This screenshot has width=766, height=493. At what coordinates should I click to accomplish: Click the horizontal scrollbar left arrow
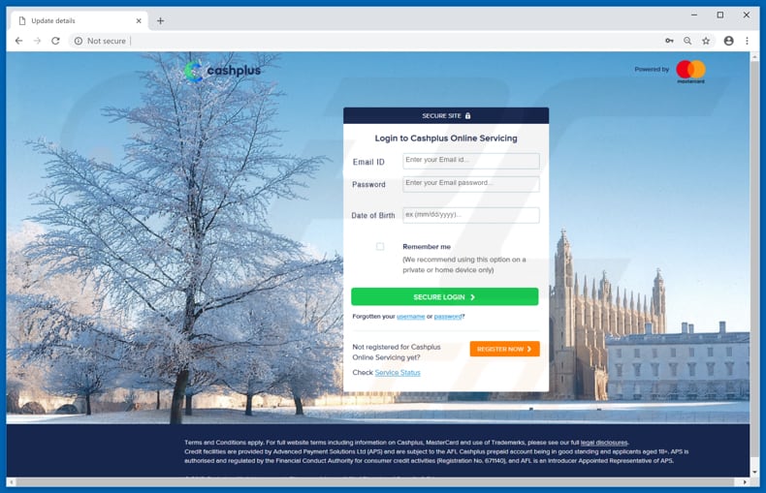[x=12, y=482]
